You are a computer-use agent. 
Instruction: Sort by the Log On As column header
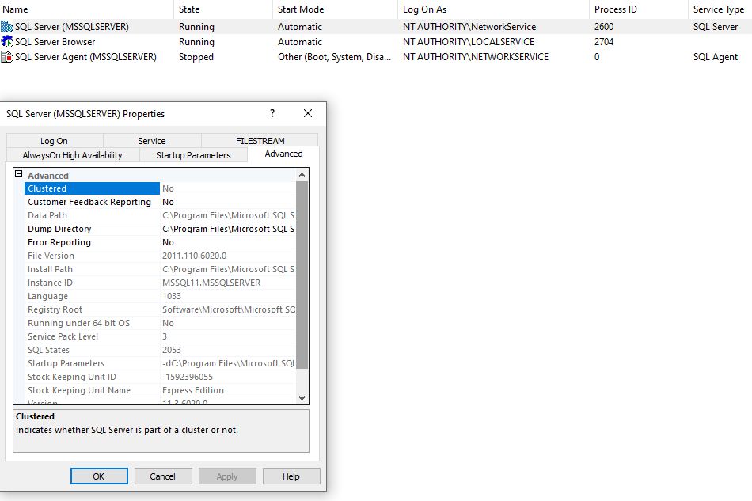[493, 9]
